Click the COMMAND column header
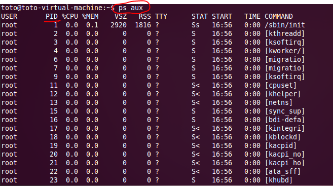 [279, 16]
